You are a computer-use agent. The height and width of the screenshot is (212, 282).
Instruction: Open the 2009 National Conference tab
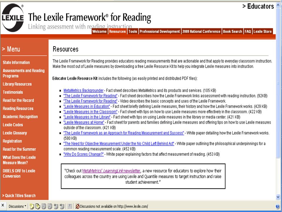(202, 32)
